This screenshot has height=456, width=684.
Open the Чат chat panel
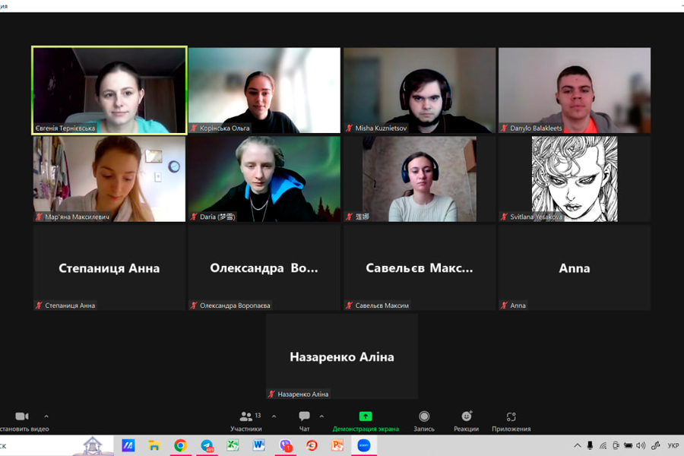pyautogui.click(x=305, y=421)
